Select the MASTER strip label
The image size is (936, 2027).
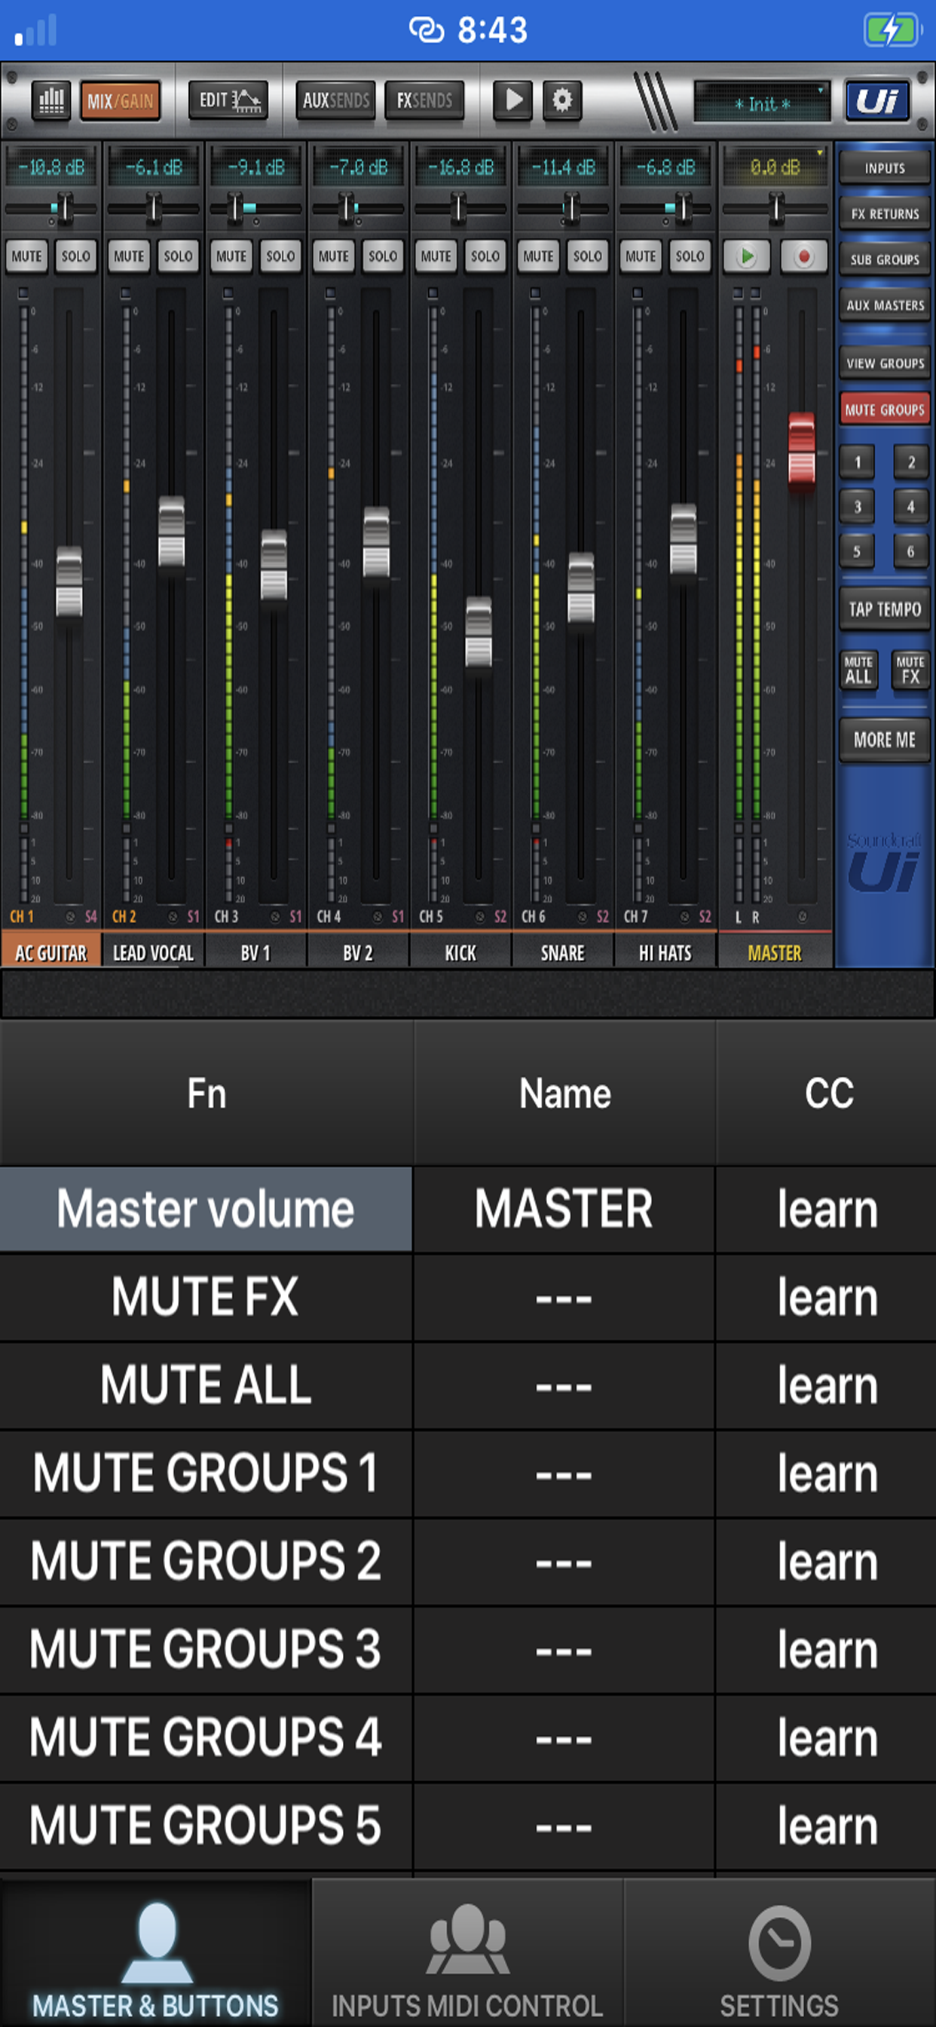point(775,952)
